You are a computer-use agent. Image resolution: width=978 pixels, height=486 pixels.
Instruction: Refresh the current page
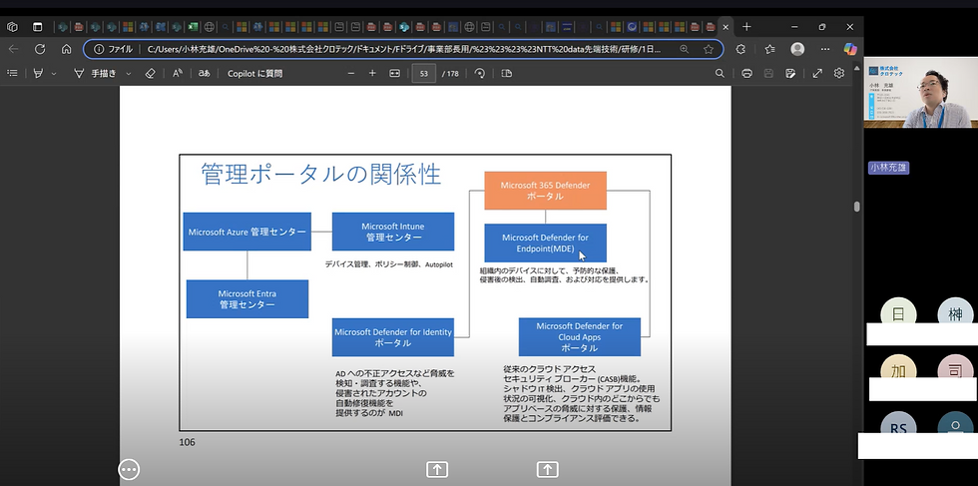tap(40, 49)
